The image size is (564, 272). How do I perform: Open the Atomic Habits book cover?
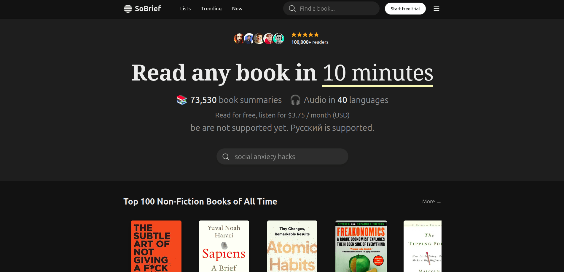point(292,246)
